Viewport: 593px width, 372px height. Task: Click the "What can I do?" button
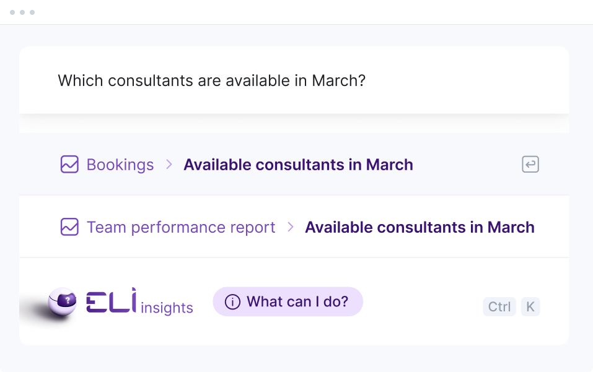288,301
